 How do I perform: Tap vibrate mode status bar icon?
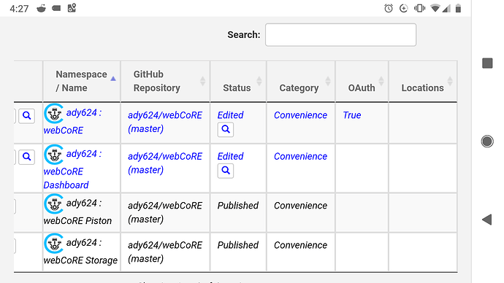tap(419, 8)
